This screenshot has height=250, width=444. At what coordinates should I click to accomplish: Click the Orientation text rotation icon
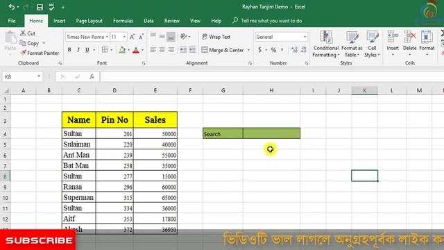tap(183, 37)
